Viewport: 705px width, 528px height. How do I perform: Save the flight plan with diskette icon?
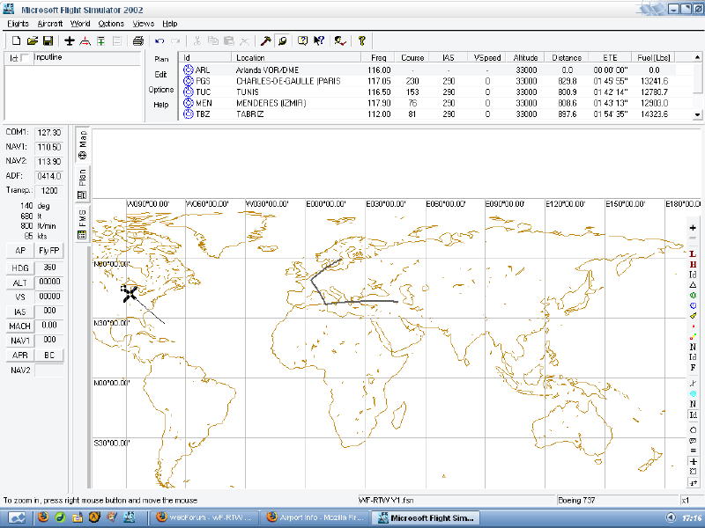pyautogui.click(x=48, y=40)
